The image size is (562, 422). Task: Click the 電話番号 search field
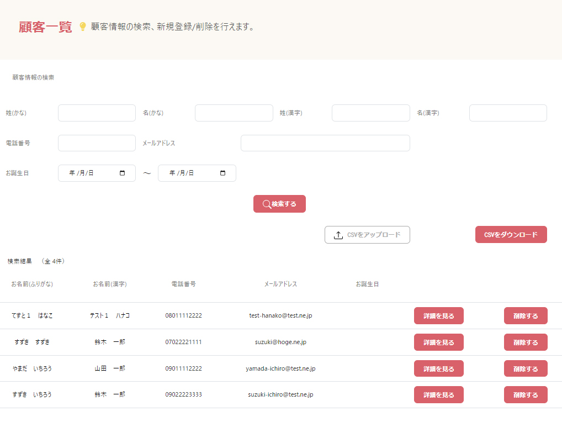click(x=97, y=143)
